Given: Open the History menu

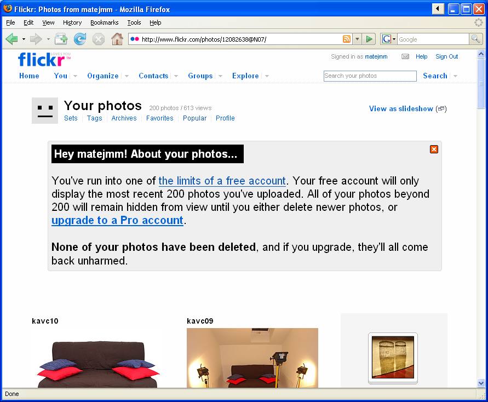Looking at the screenshot, I should (x=72, y=22).
